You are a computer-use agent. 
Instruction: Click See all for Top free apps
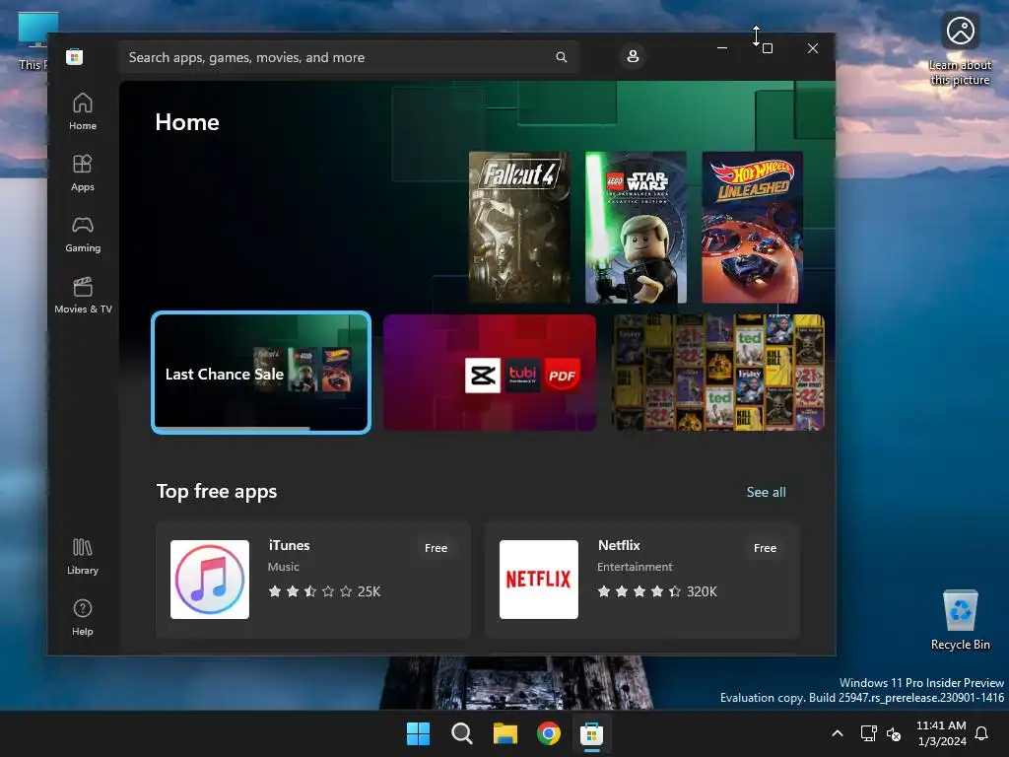coord(766,492)
